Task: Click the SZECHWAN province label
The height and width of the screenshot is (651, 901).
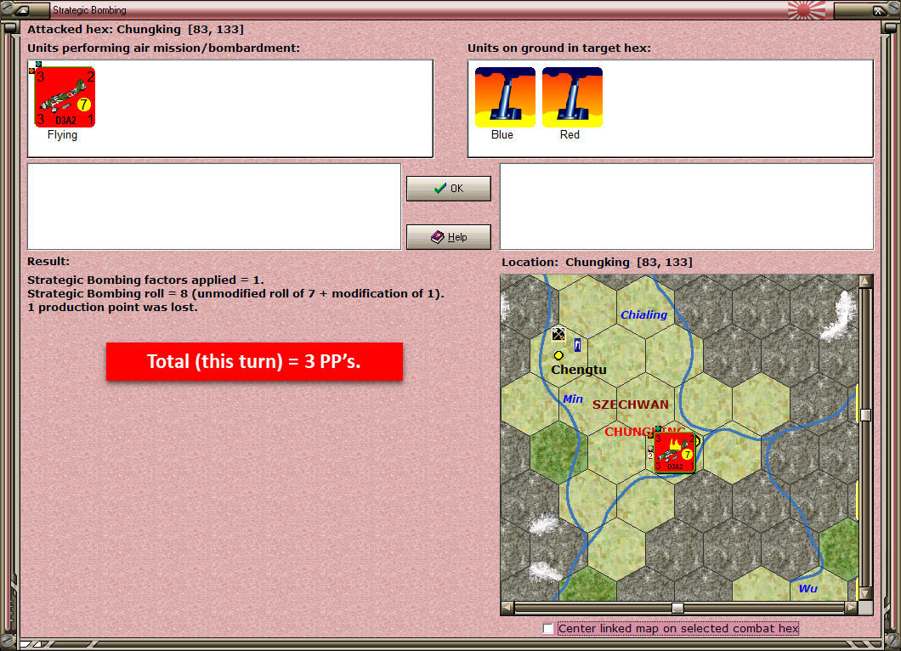Action: click(631, 405)
